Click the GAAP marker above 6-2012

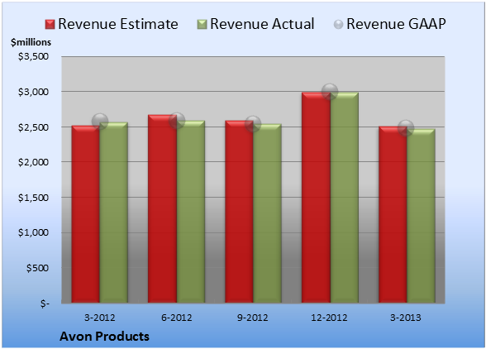point(177,121)
